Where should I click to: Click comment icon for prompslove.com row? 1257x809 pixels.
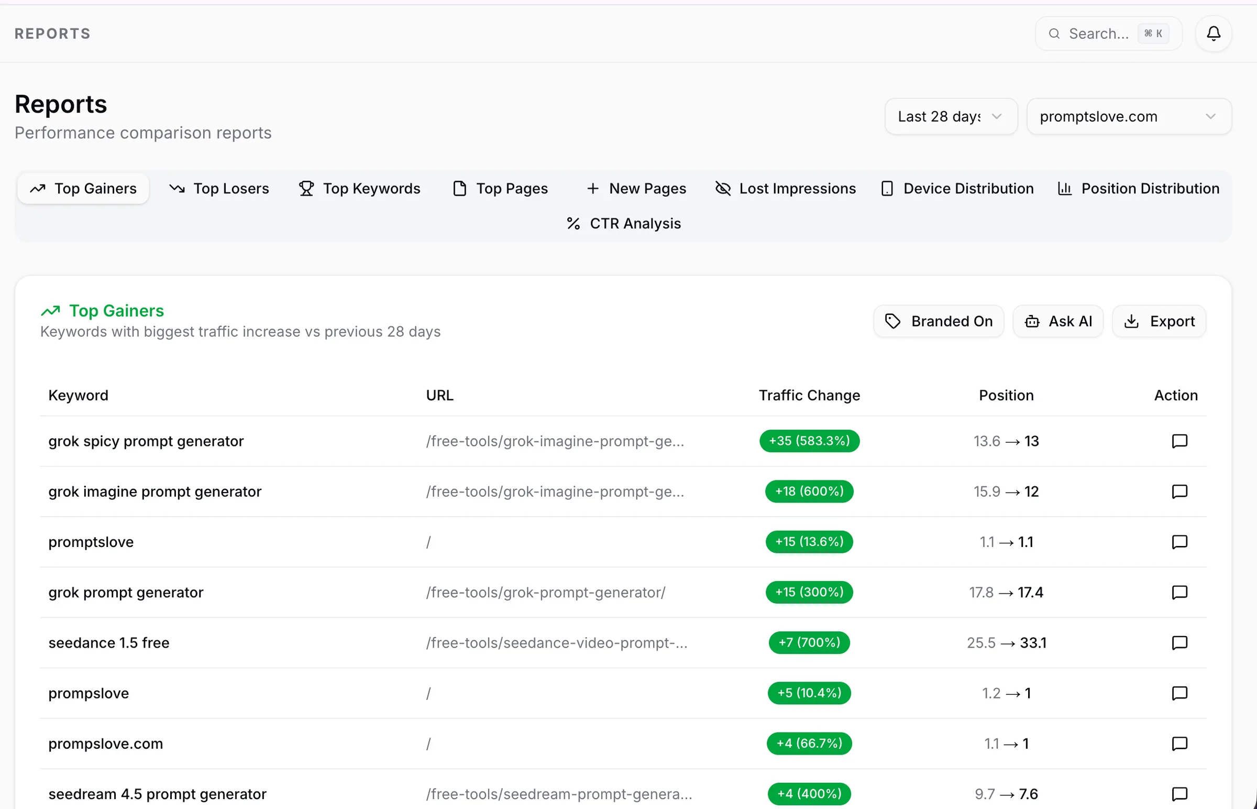(x=1179, y=744)
